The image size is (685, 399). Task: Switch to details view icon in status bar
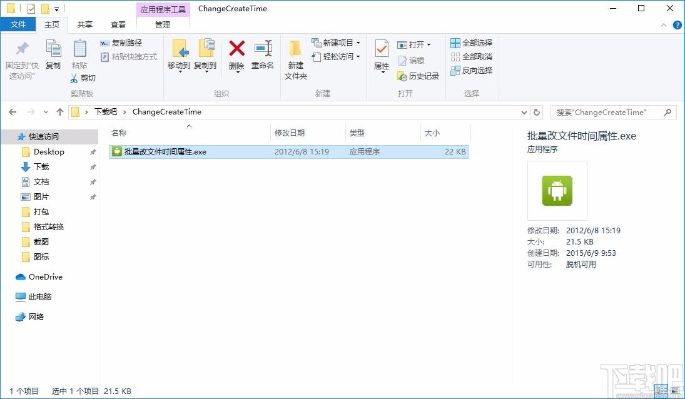click(661, 391)
